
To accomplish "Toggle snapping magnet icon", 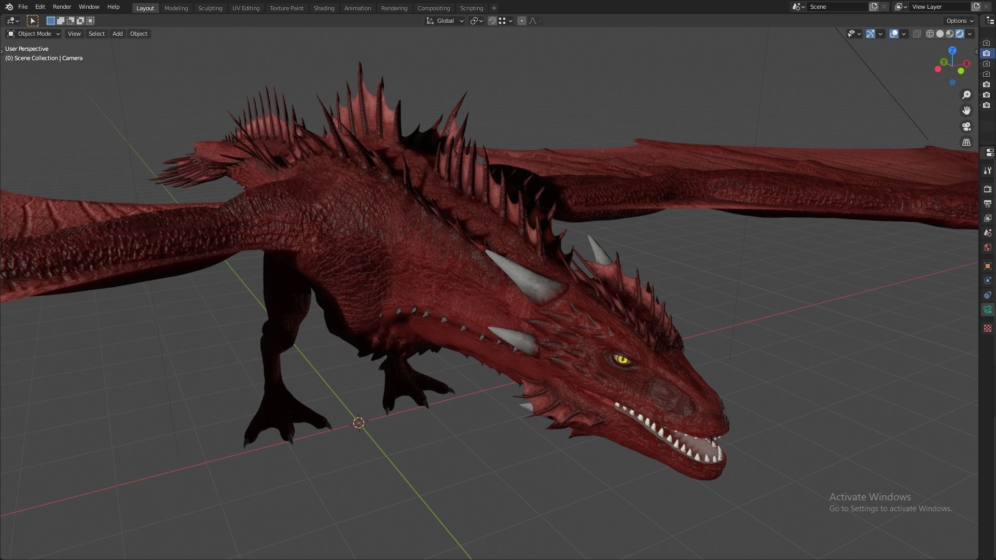I will [x=492, y=21].
